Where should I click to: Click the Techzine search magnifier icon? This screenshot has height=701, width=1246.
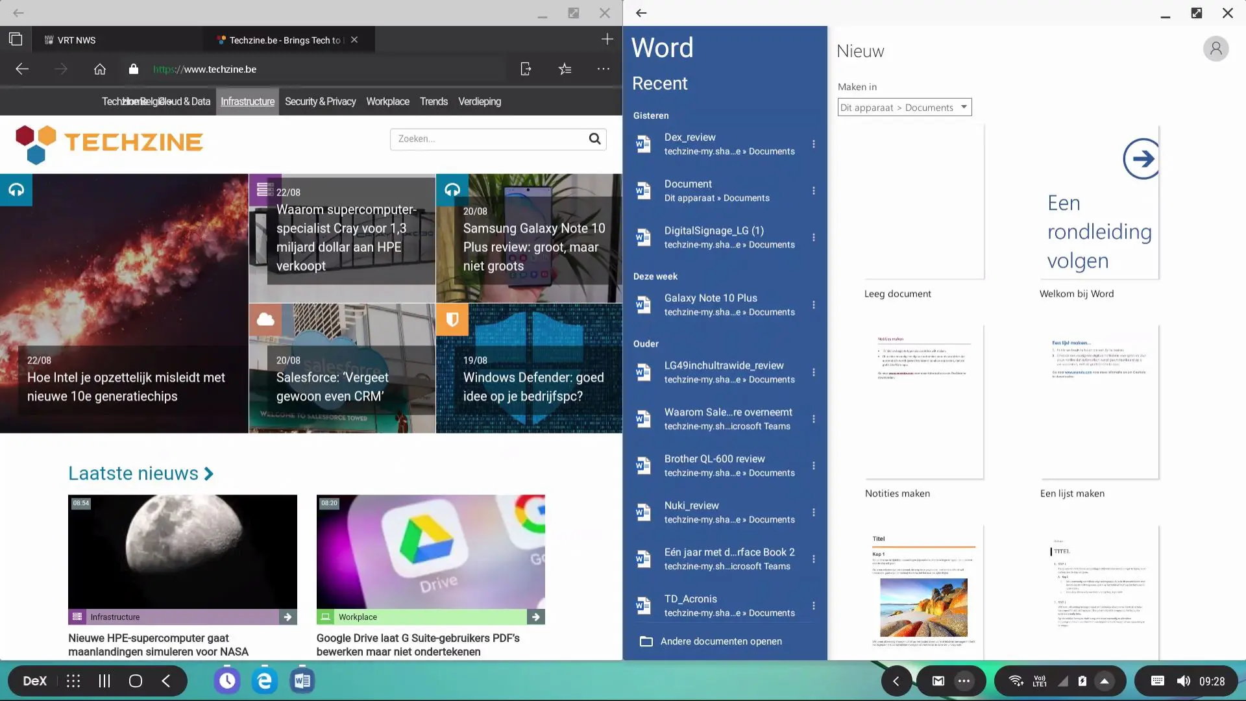tap(594, 139)
